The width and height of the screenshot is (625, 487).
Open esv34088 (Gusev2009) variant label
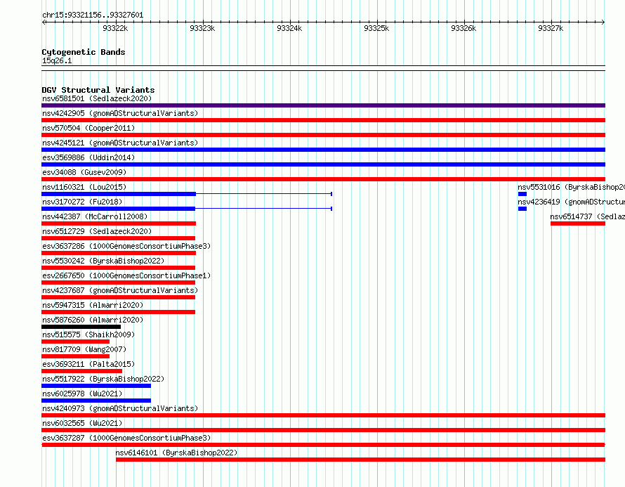point(84,172)
